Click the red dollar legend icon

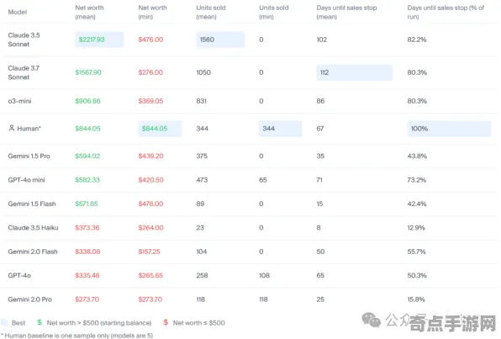[166, 322]
